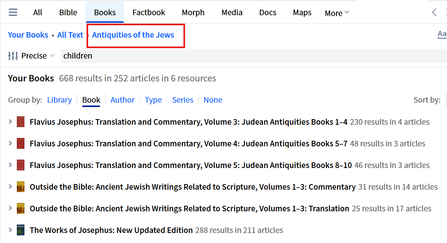Click The Works of Josephus cover
447x243 pixels.
pyautogui.click(x=20, y=230)
